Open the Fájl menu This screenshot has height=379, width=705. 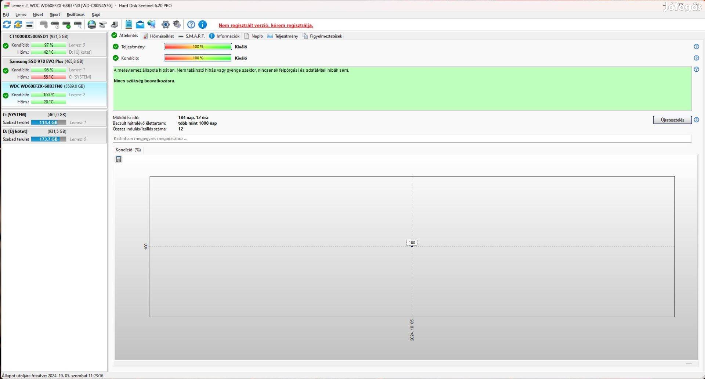(x=6, y=15)
